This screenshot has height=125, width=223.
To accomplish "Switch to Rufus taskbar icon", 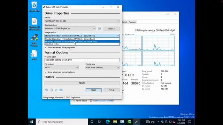I will tap(137, 122).
